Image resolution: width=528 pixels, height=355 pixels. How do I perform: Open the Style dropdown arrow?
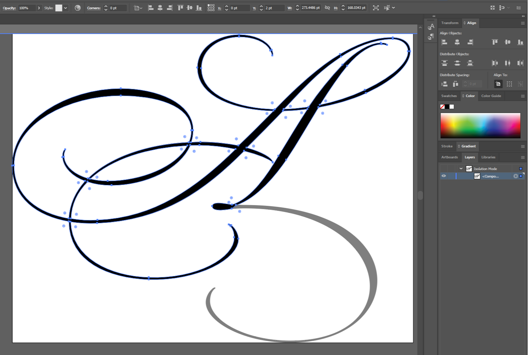click(x=65, y=8)
